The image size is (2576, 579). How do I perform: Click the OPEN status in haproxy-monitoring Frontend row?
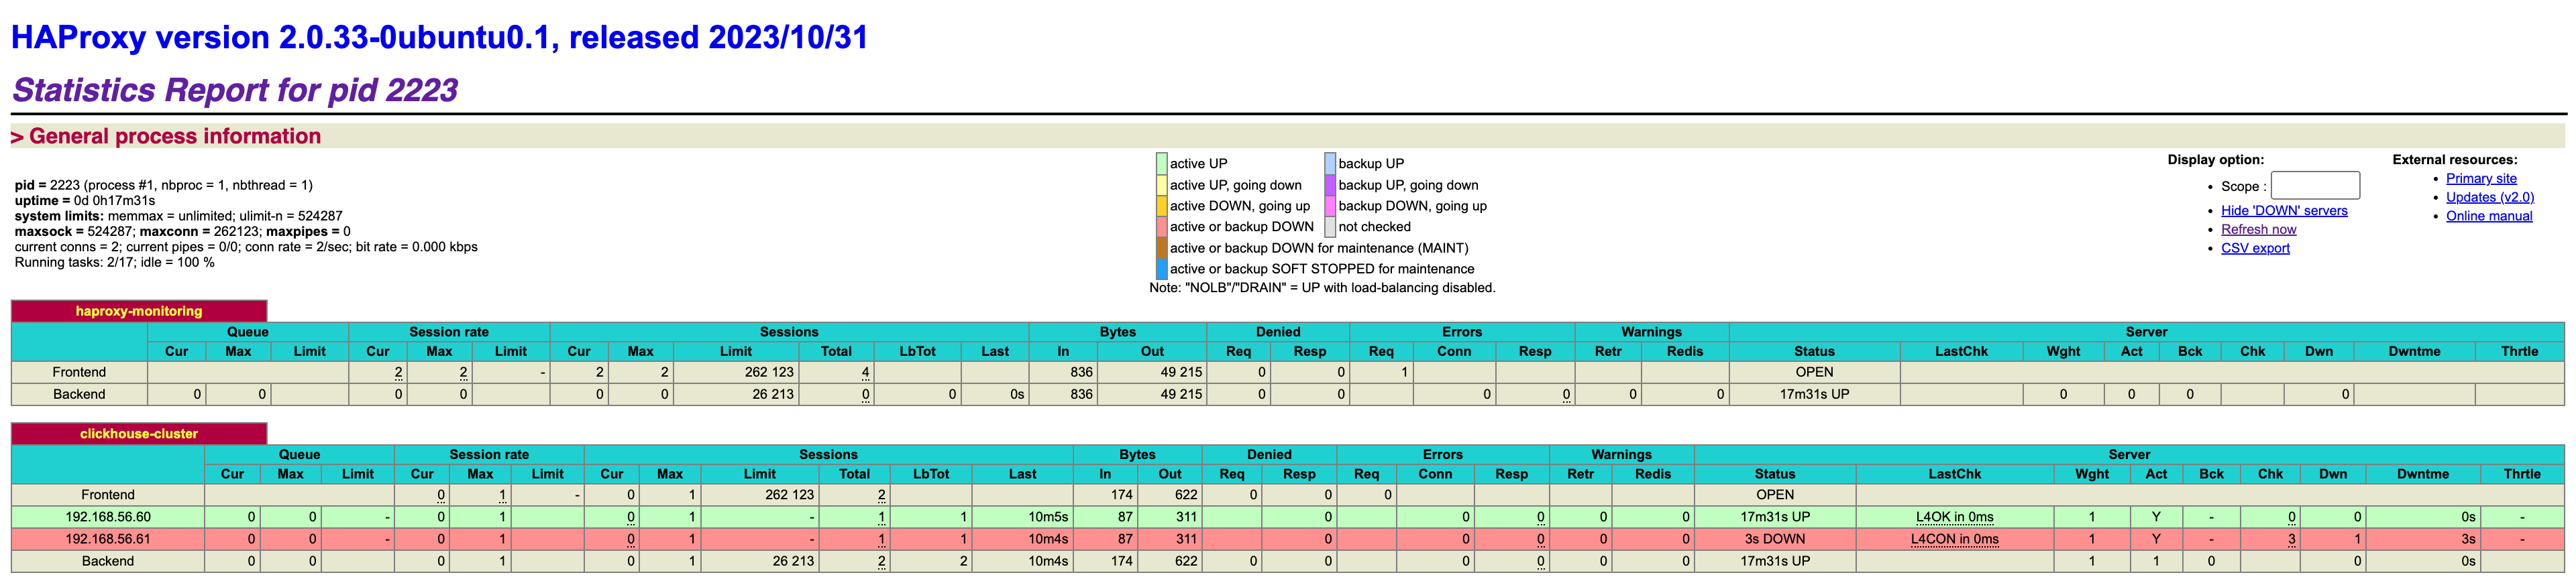(x=1814, y=373)
